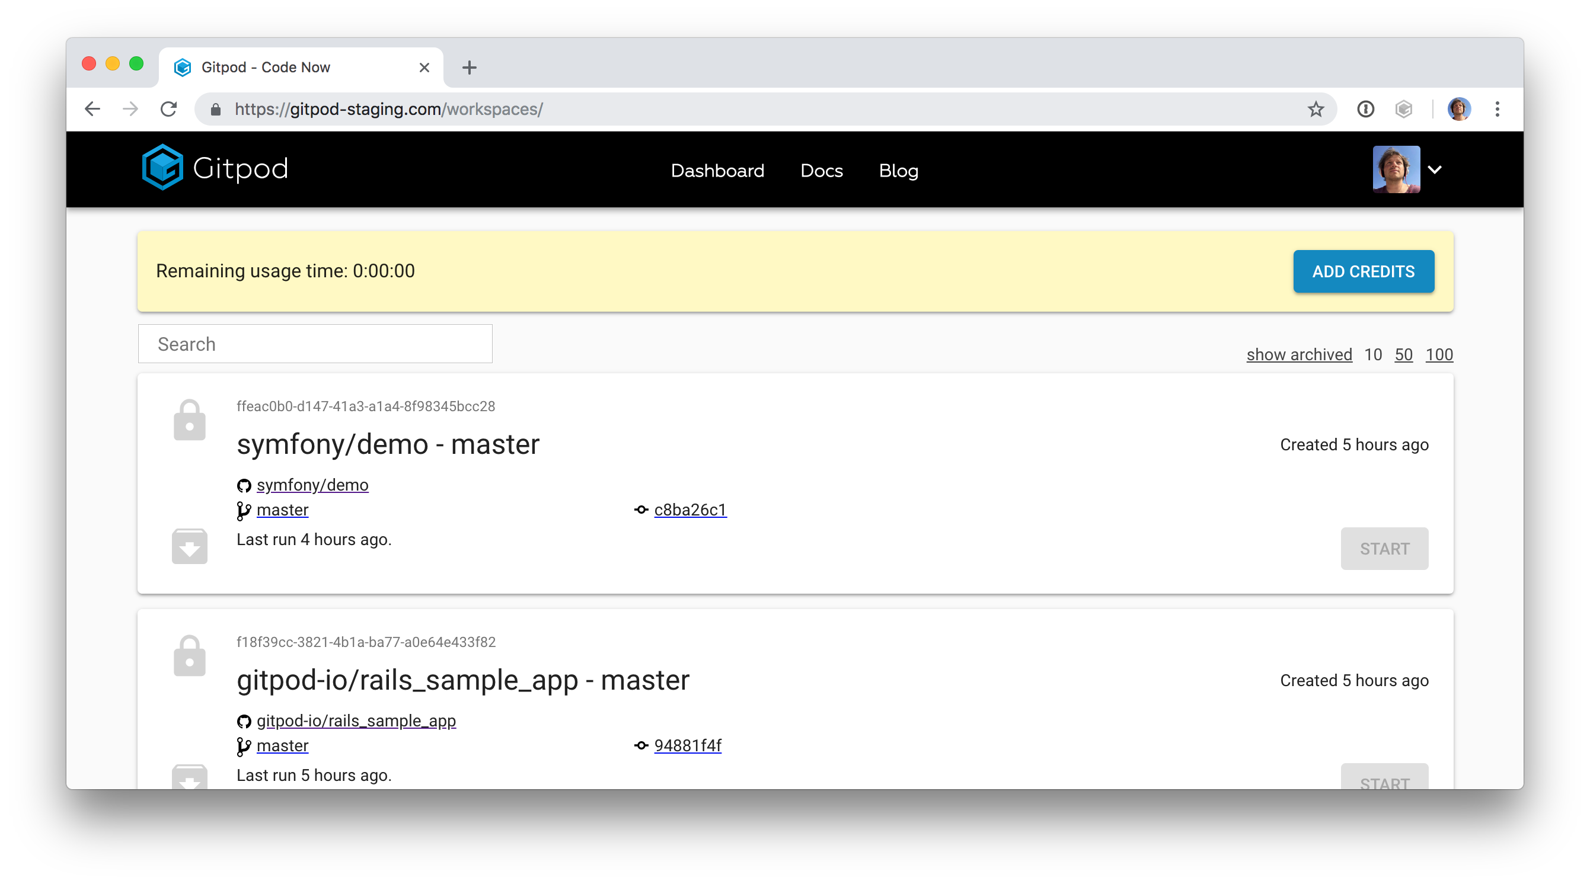The image size is (1590, 884).
Task: Open a new browser tab
Action: pos(469,67)
